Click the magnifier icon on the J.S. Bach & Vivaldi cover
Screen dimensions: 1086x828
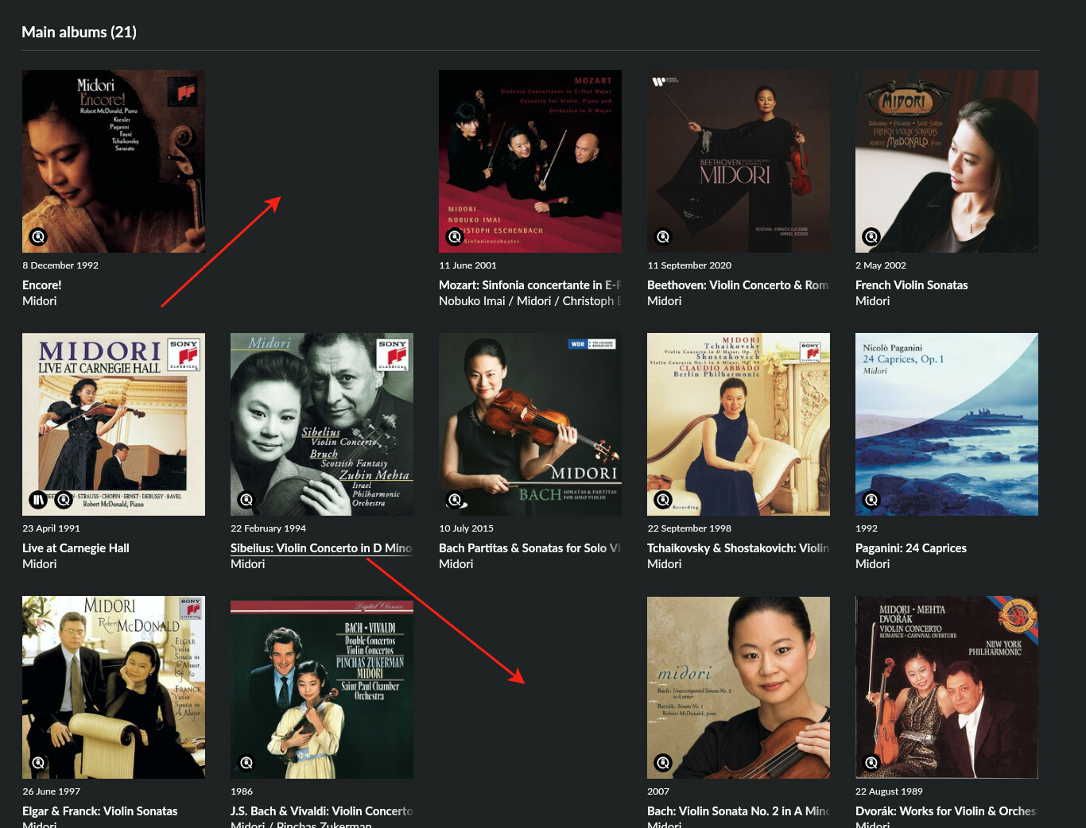pos(246,763)
